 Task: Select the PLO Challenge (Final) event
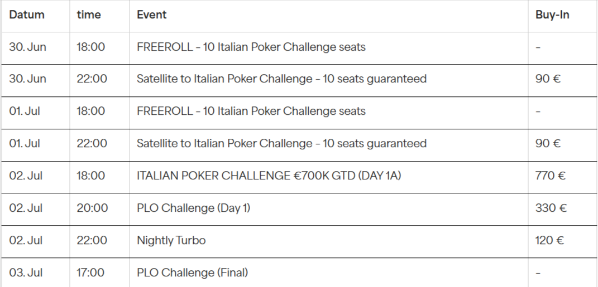coord(192,273)
